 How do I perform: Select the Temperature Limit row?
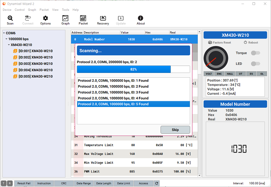pyautogui.click(x=134, y=145)
